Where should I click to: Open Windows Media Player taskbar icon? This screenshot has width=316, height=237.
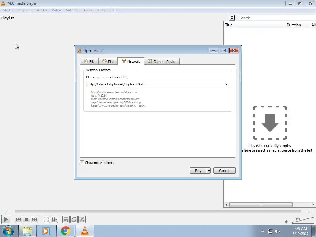(46, 231)
